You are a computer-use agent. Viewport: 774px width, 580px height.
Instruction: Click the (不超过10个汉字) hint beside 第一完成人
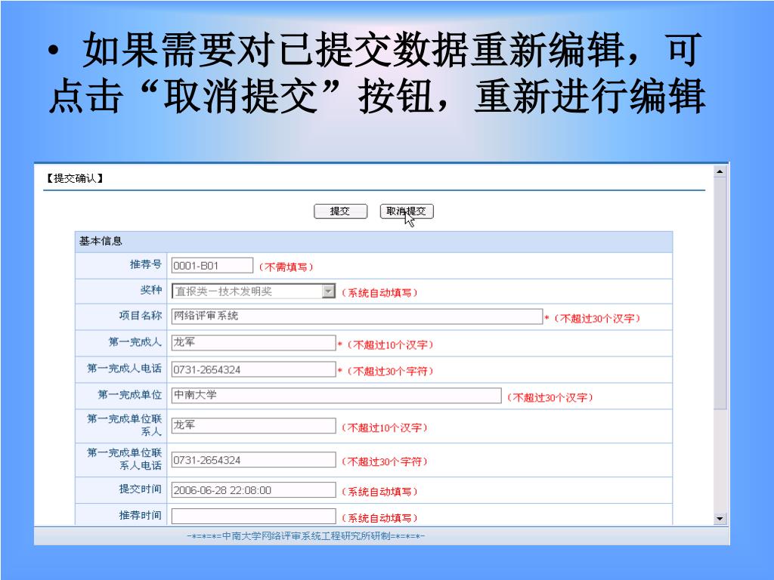coord(389,344)
